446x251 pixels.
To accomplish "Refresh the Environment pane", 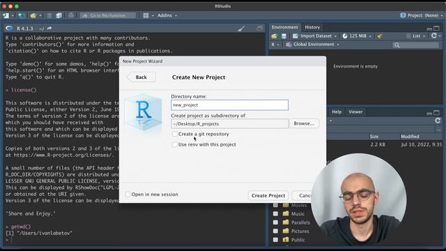I will [433, 36].
